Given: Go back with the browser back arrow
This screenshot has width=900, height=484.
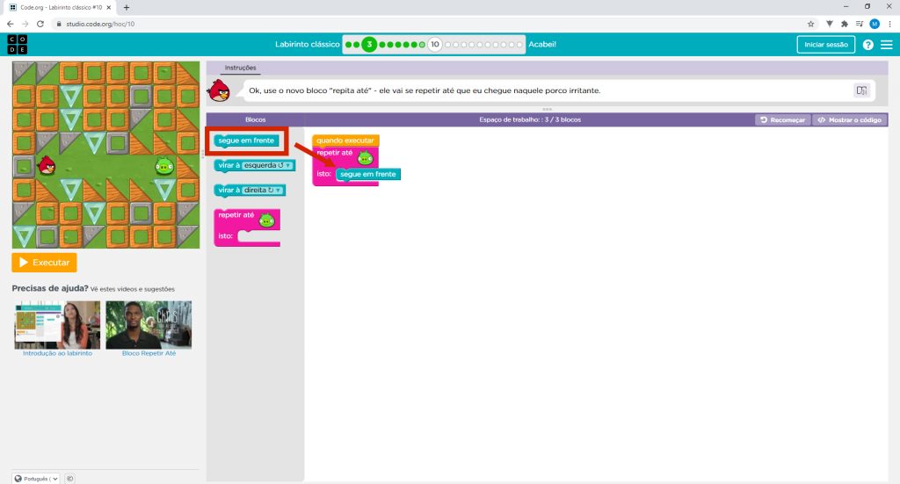Looking at the screenshot, I should tap(11, 24).
